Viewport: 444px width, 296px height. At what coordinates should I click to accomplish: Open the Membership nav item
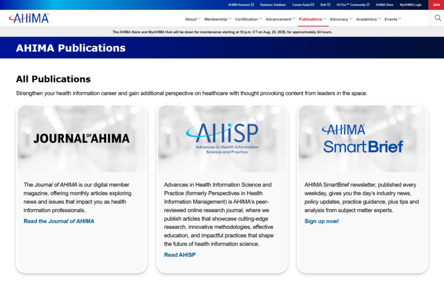(215, 19)
